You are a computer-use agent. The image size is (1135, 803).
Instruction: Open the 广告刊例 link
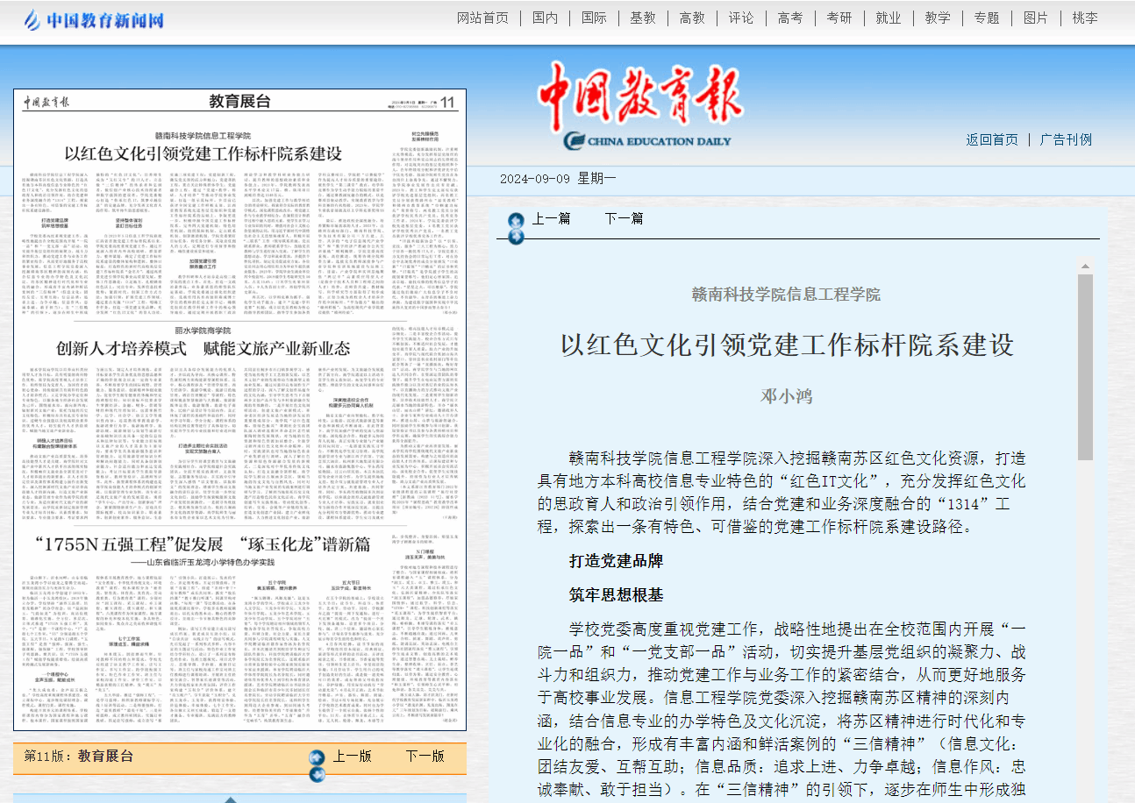pos(1066,139)
